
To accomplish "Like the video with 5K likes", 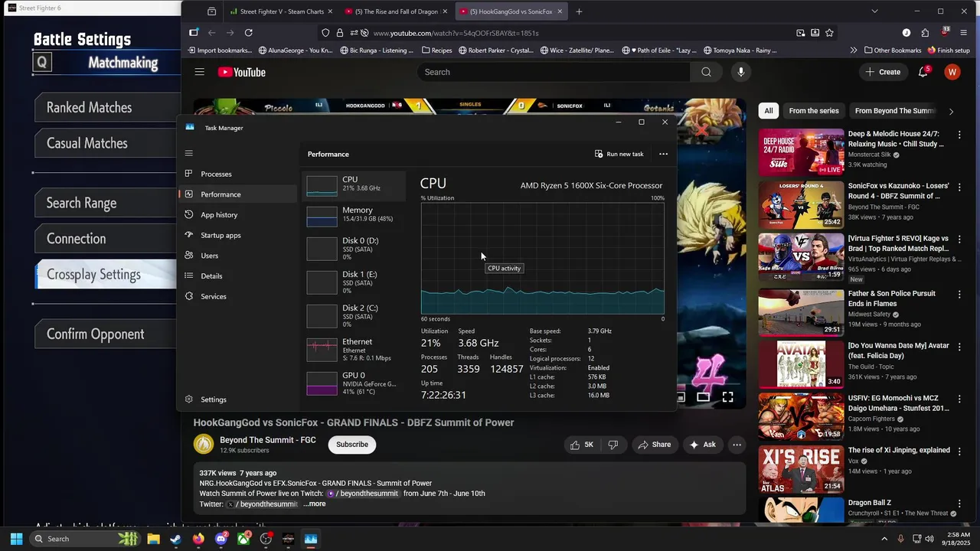I will point(581,445).
